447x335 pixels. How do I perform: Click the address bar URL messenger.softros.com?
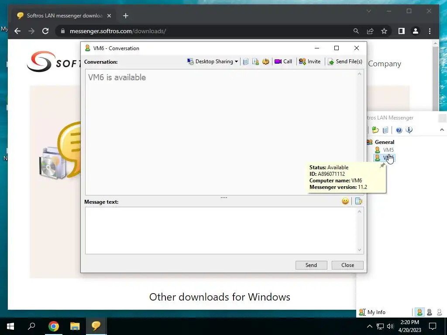pos(118,31)
